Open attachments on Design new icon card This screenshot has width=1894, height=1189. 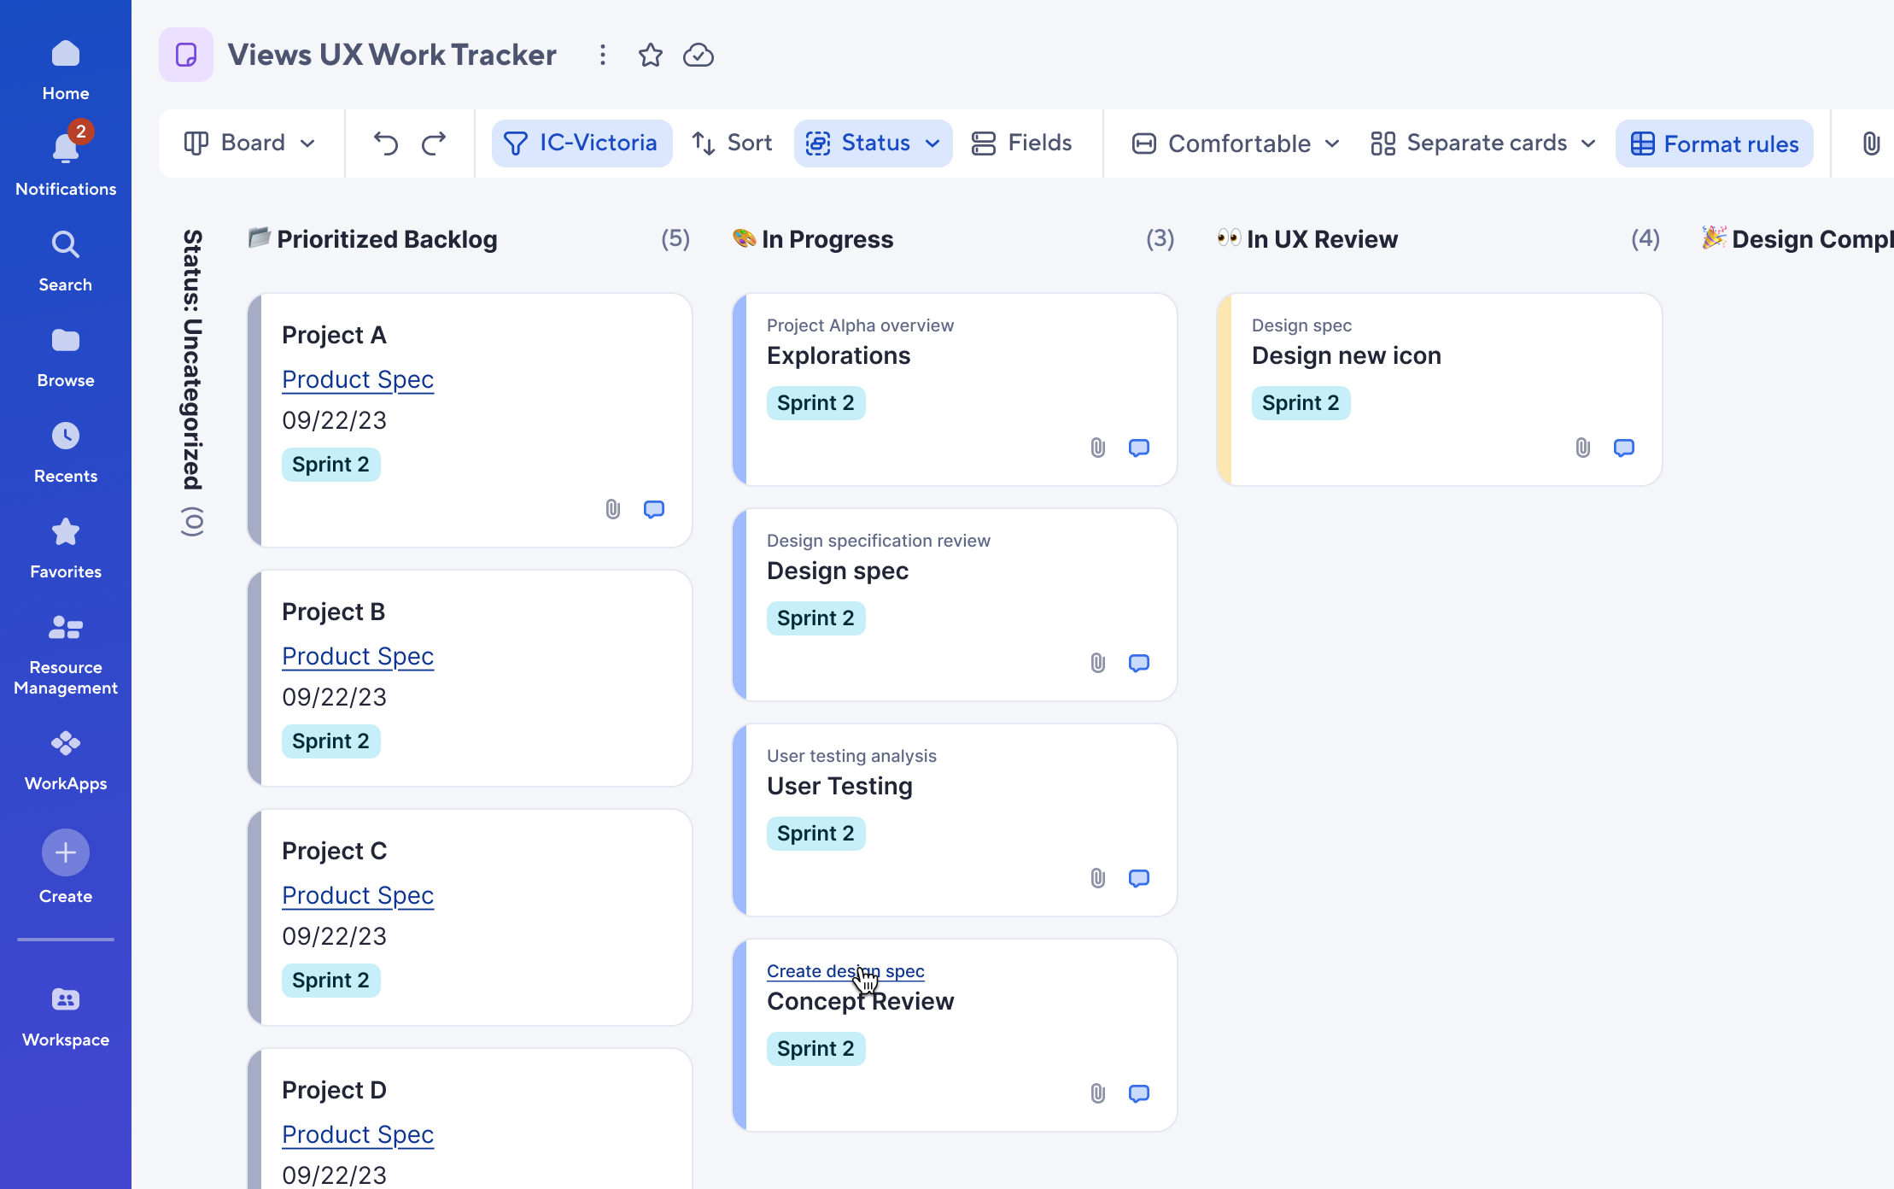point(1583,448)
